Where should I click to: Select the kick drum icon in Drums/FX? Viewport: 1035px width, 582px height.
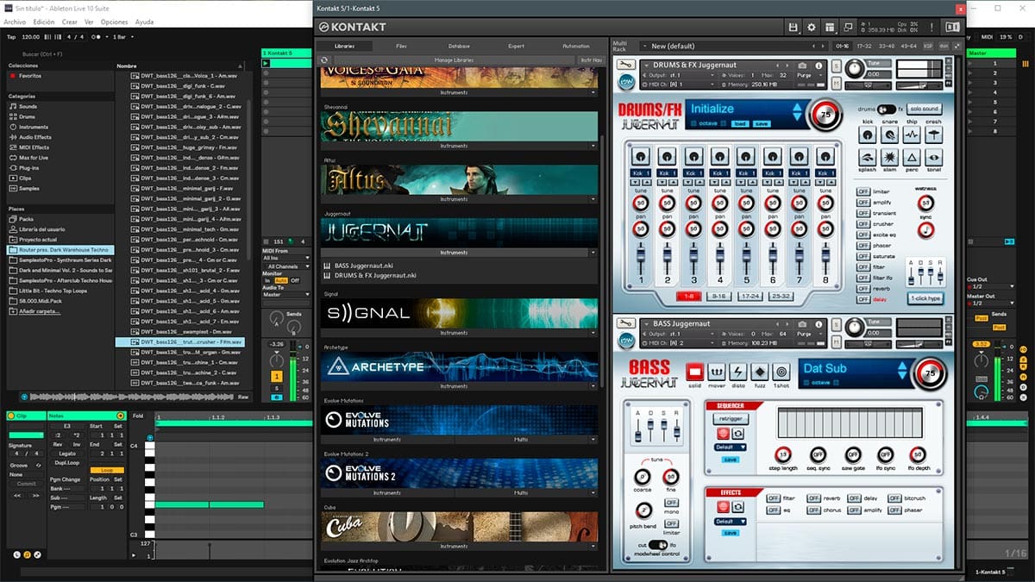(869, 136)
